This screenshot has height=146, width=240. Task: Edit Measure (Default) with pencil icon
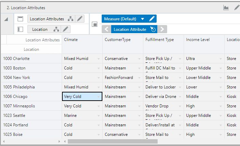tap(152, 19)
